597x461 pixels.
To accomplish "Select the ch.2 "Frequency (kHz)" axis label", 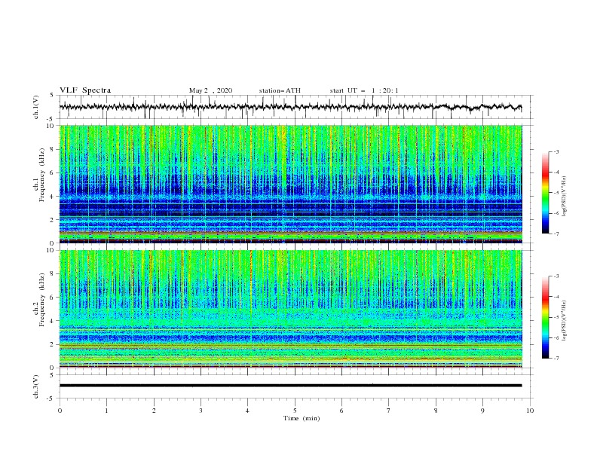I will (x=42, y=300).
